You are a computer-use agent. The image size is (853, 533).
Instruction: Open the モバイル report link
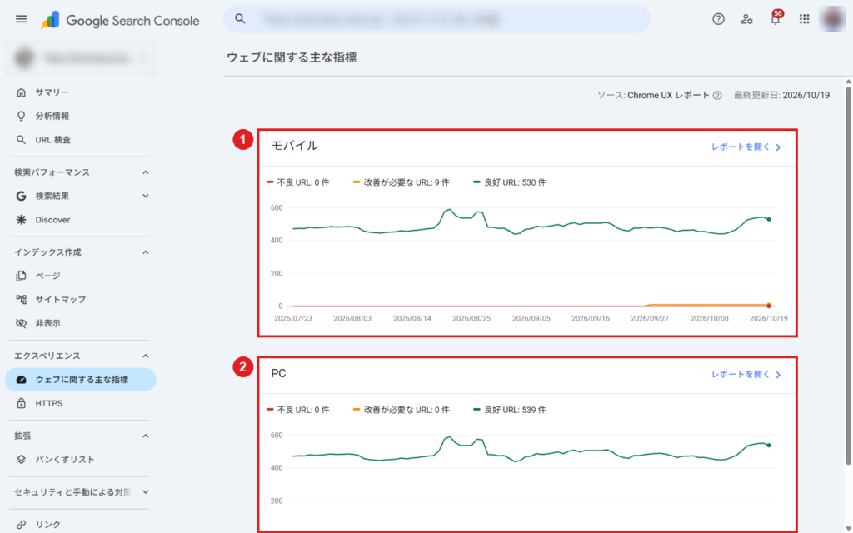coord(746,147)
